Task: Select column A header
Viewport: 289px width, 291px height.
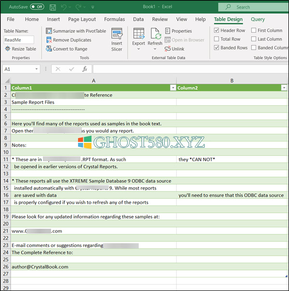Action: [x=93, y=81]
